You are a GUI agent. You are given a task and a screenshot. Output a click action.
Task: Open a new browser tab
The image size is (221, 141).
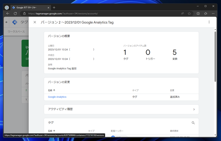[54, 8]
